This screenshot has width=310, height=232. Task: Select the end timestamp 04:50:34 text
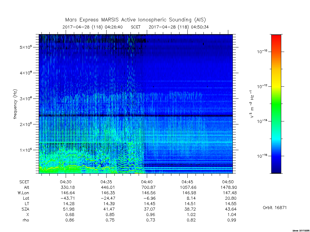(x=200, y=27)
